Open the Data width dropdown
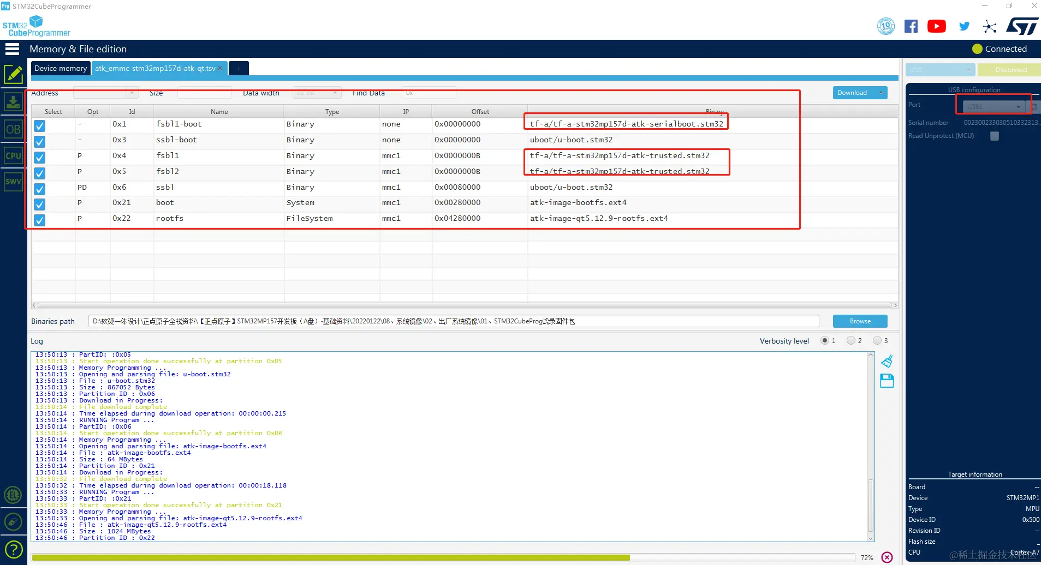The width and height of the screenshot is (1041, 565). [x=317, y=93]
